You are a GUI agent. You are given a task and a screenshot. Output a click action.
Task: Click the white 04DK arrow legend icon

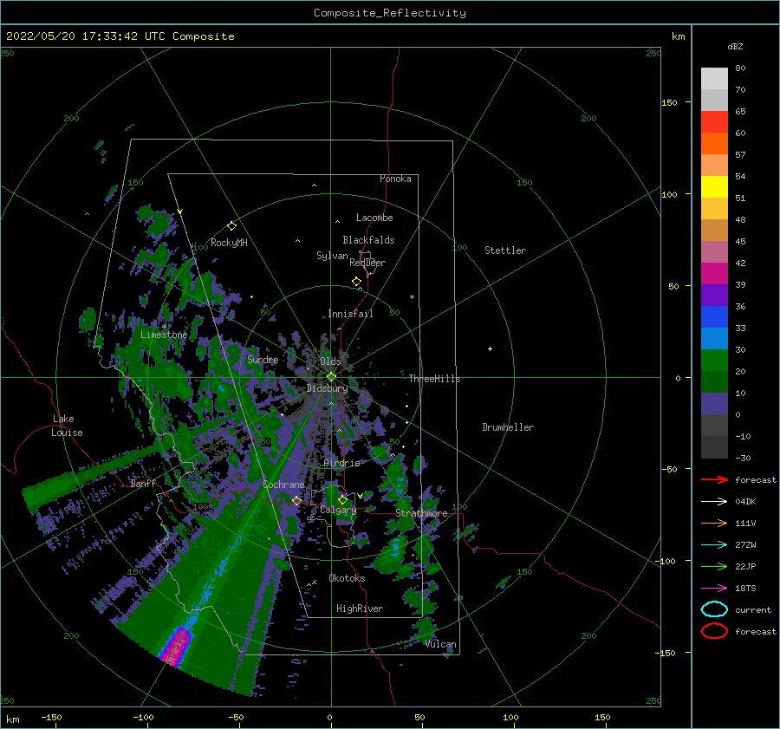(x=714, y=502)
